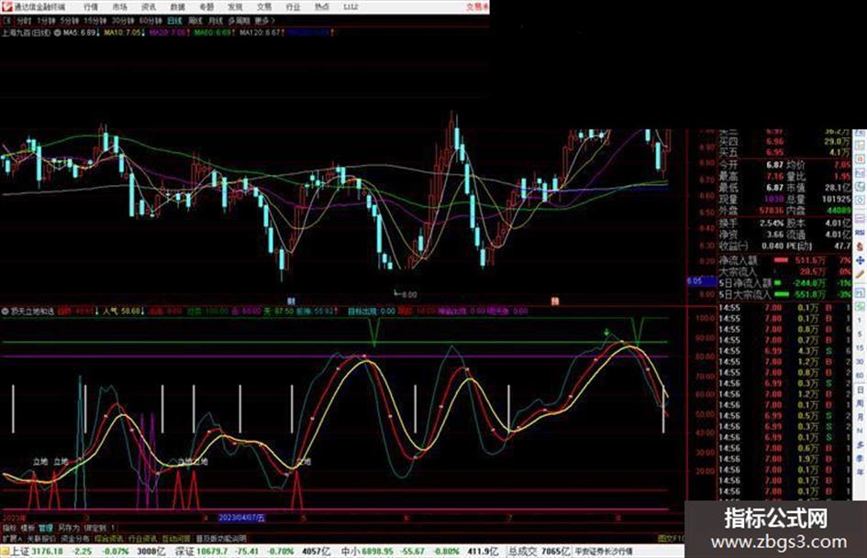Switch to the 分时 period tab
The image size is (867, 558).
click(24, 20)
